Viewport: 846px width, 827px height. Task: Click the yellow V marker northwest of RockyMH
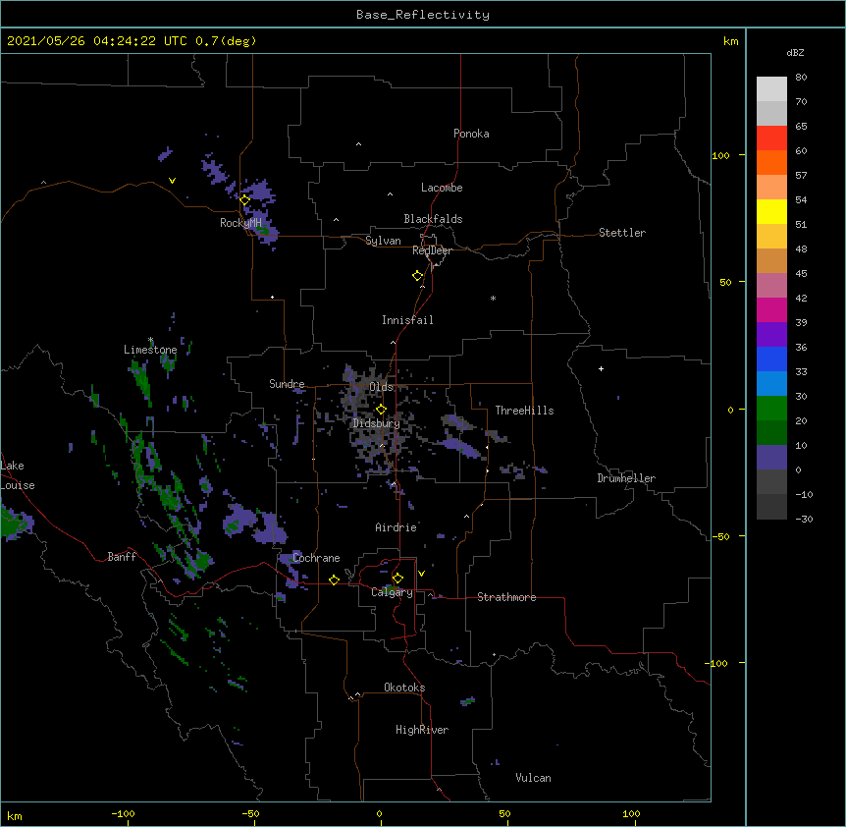(172, 181)
